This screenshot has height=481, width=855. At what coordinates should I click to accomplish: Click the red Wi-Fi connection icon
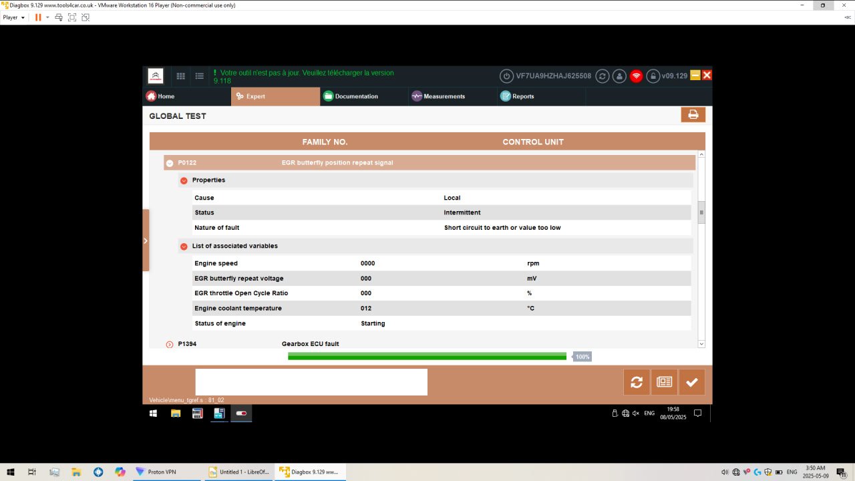(x=637, y=76)
